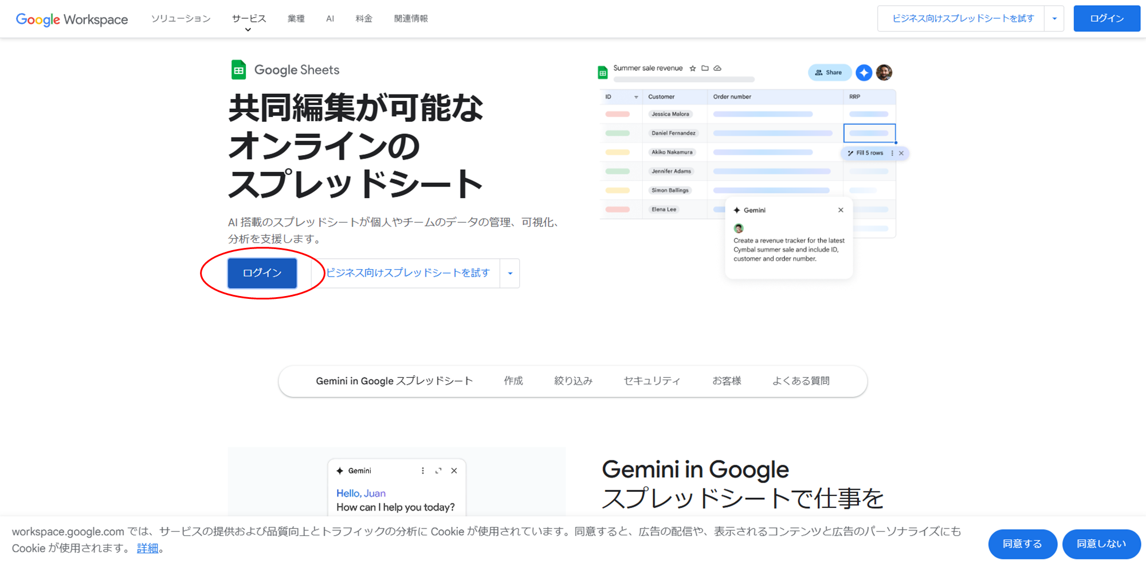
Task: Expand the lower Gemini chat panel
Action: pos(438,471)
